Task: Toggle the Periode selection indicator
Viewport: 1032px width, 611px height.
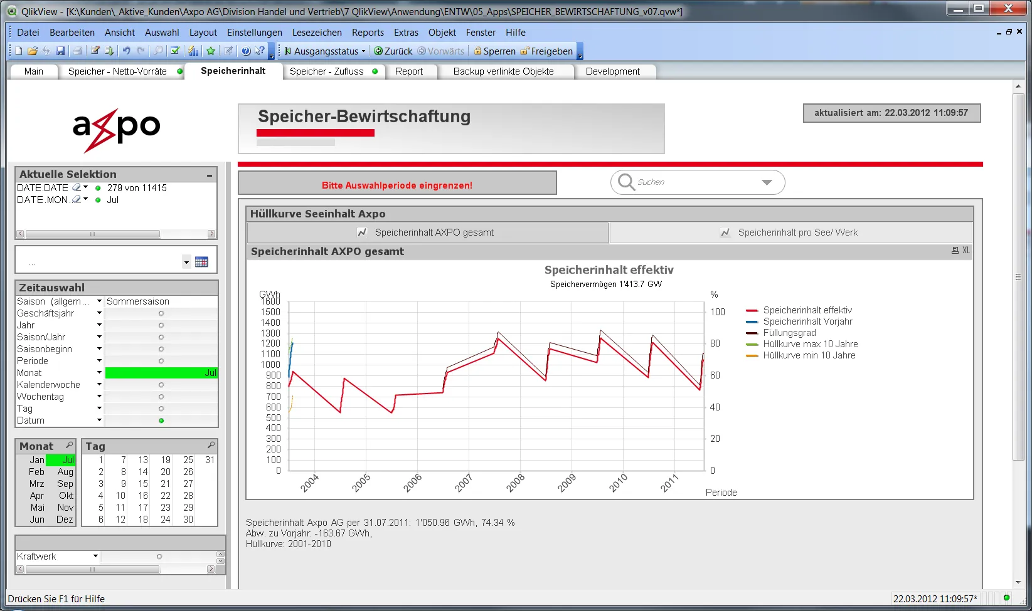Action: [161, 361]
